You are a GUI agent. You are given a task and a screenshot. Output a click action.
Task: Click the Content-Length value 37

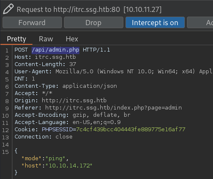(73, 64)
